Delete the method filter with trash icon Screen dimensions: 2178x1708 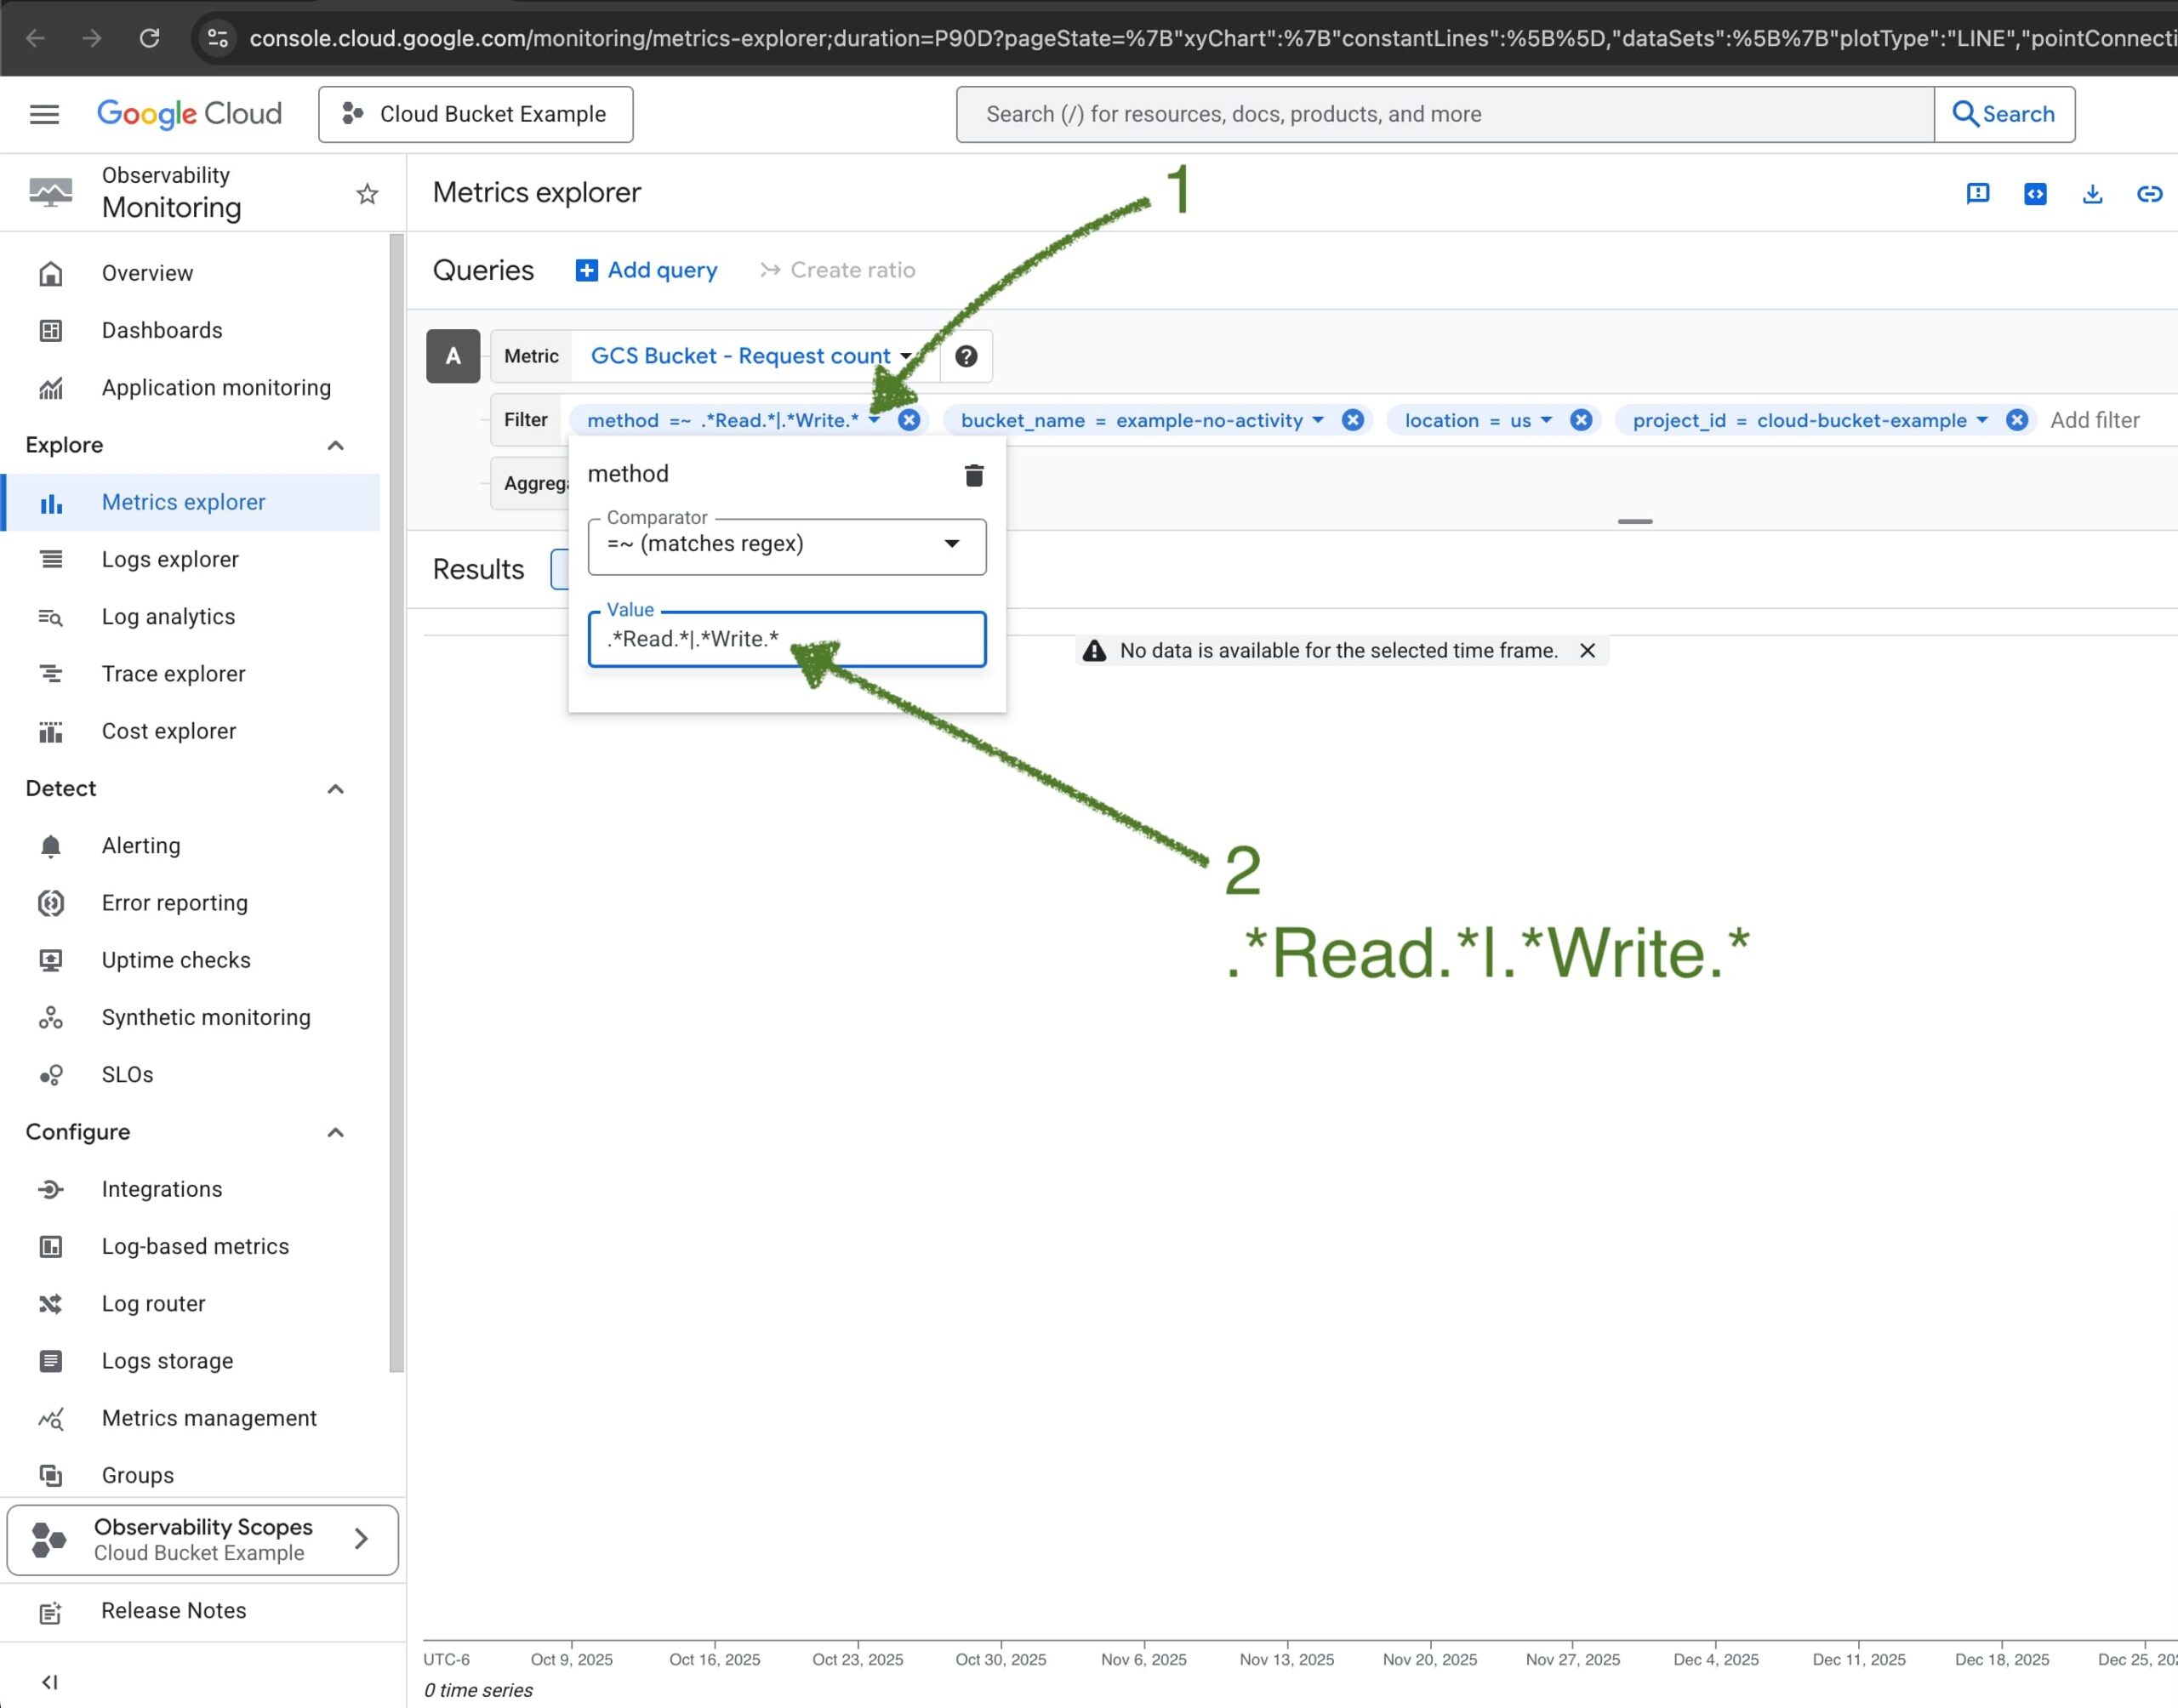[973, 475]
